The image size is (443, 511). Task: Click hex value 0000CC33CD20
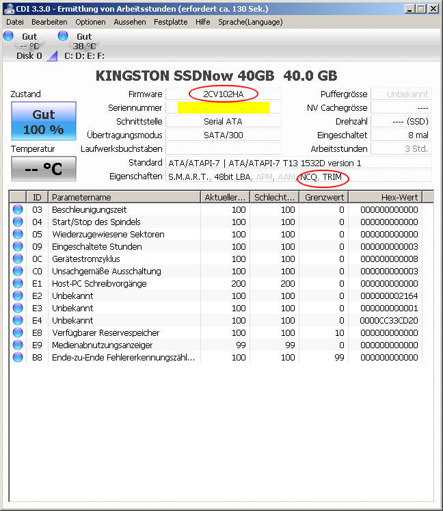click(x=389, y=321)
